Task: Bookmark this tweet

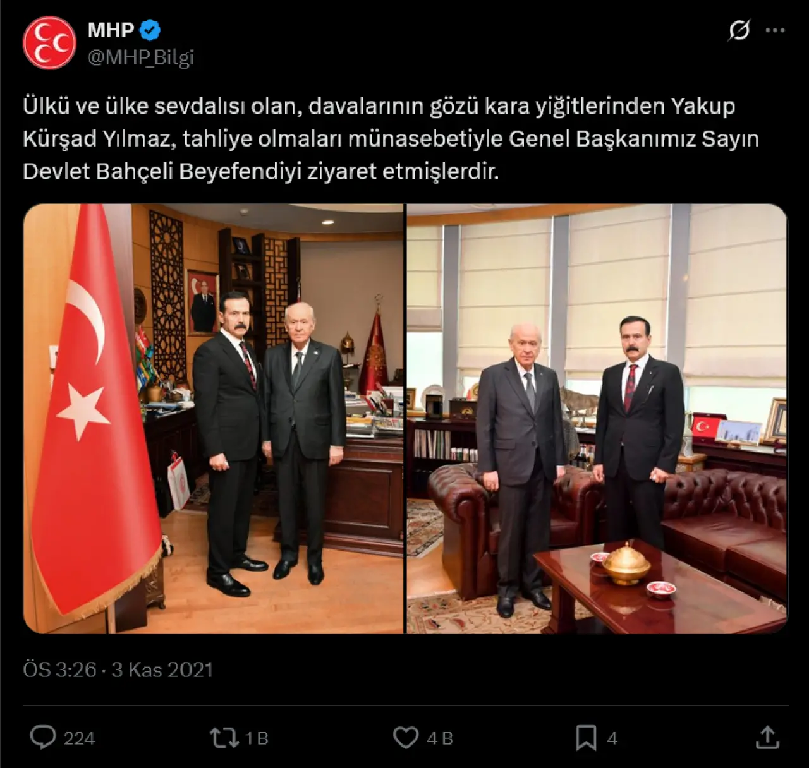Action: (586, 737)
